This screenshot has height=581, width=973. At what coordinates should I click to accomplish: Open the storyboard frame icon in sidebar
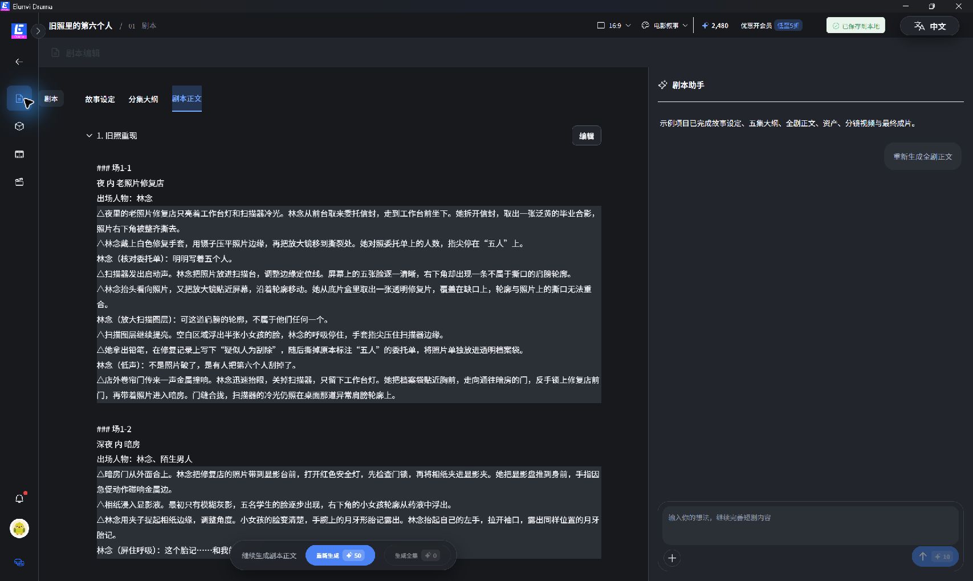coord(19,155)
